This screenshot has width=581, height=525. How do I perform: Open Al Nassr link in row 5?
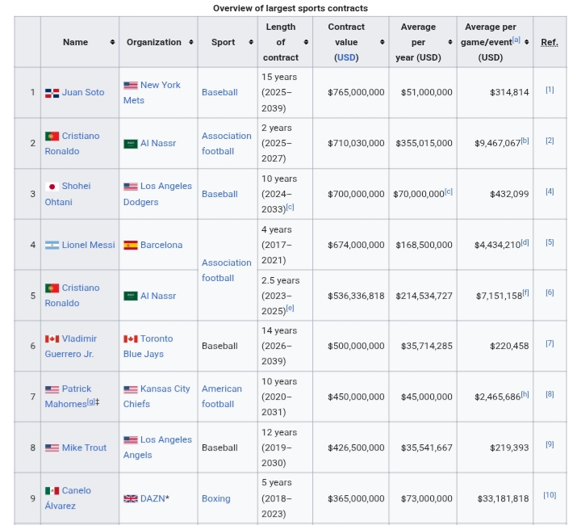tap(158, 296)
